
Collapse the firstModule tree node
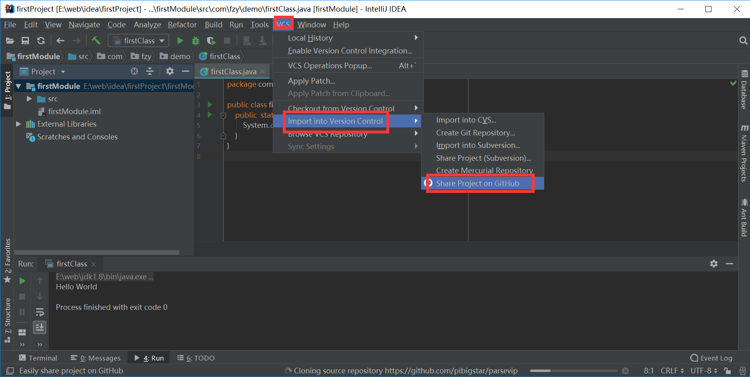click(18, 86)
